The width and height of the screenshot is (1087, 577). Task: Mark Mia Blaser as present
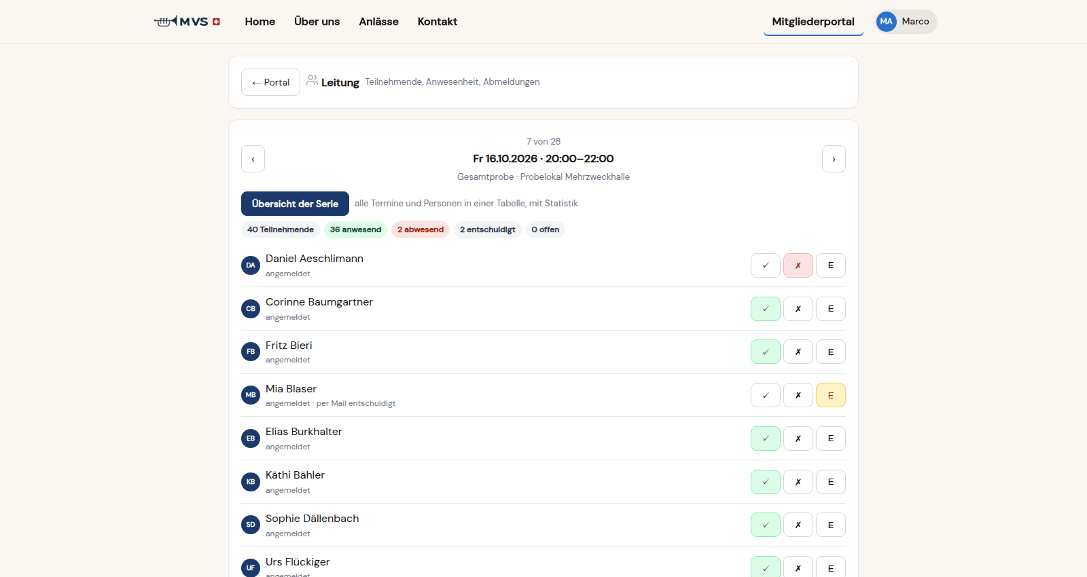point(766,395)
